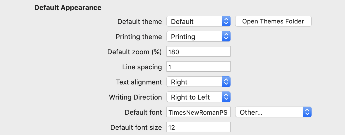345x135 pixels.
Task: Click the Open Themes Folder button
Action: (x=273, y=21)
